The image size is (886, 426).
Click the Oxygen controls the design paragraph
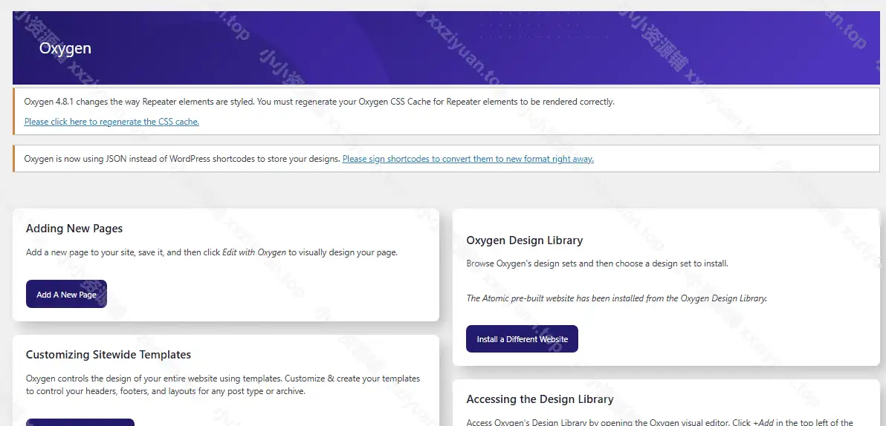pos(223,384)
